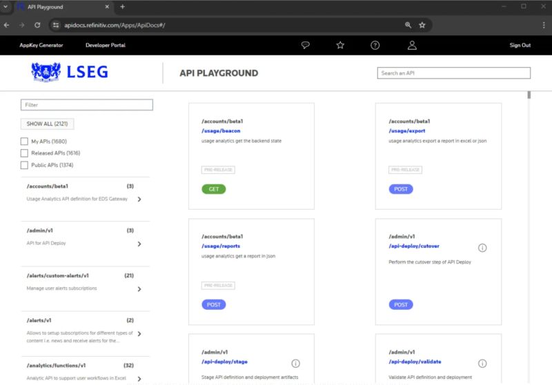Open the /api-deploy/stage link

pyautogui.click(x=225, y=362)
